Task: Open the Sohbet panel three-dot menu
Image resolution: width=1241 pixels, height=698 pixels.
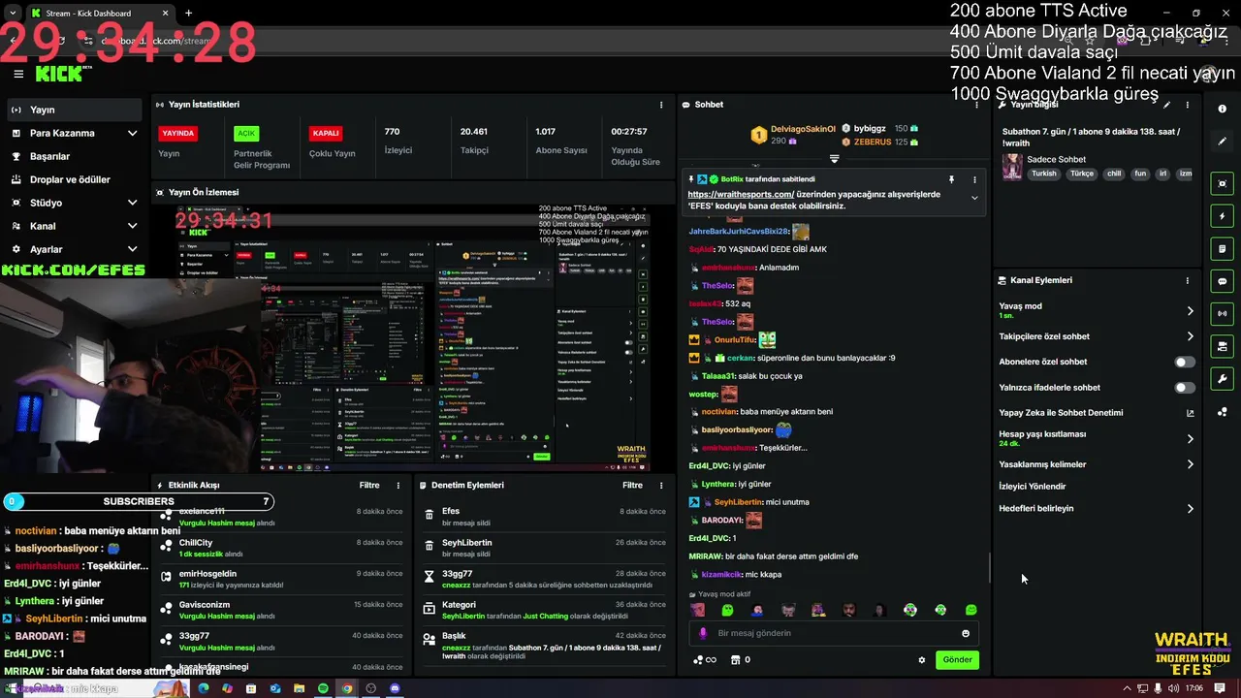Action: coord(974,105)
